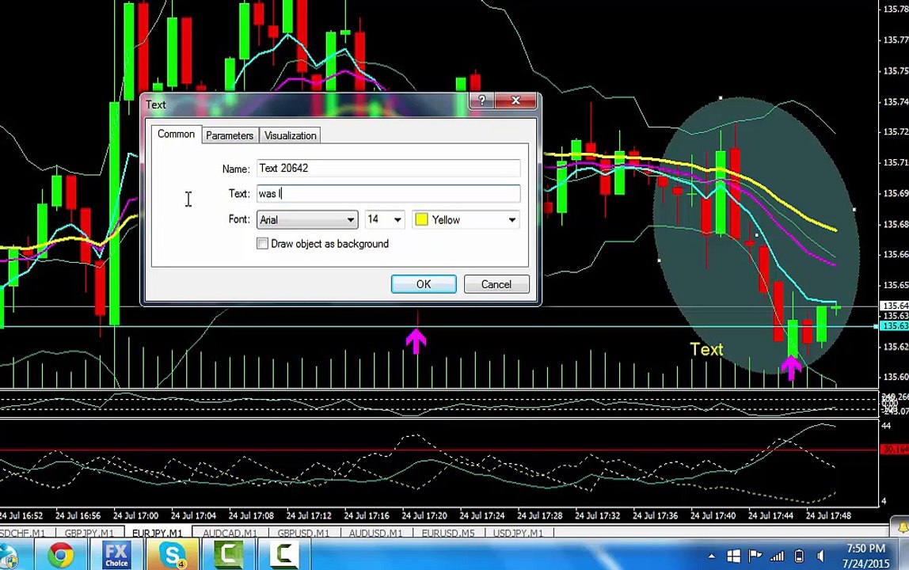Open FX Choice app from taskbar
The height and width of the screenshot is (570, 909).
pyautogui.click(x=116, y=555)
